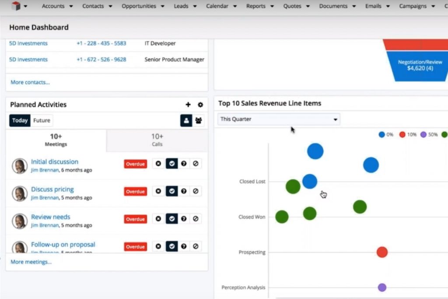Toggle the held status for Discuss pricing
Image resolution: width=448 pixels, height=299 pixels.
coord(172,191)
